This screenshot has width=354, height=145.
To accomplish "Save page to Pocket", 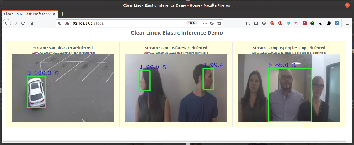I will point(212,23).
